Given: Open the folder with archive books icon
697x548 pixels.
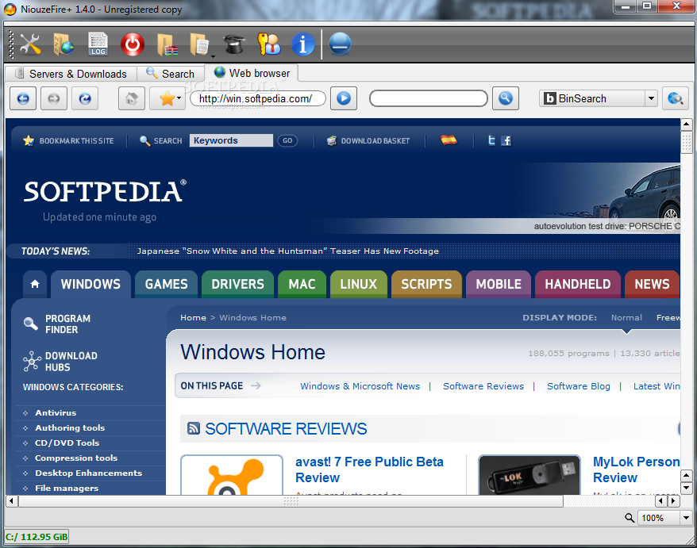Looking at the screenshot, I should pyautogui.click(x=168, y=44).
